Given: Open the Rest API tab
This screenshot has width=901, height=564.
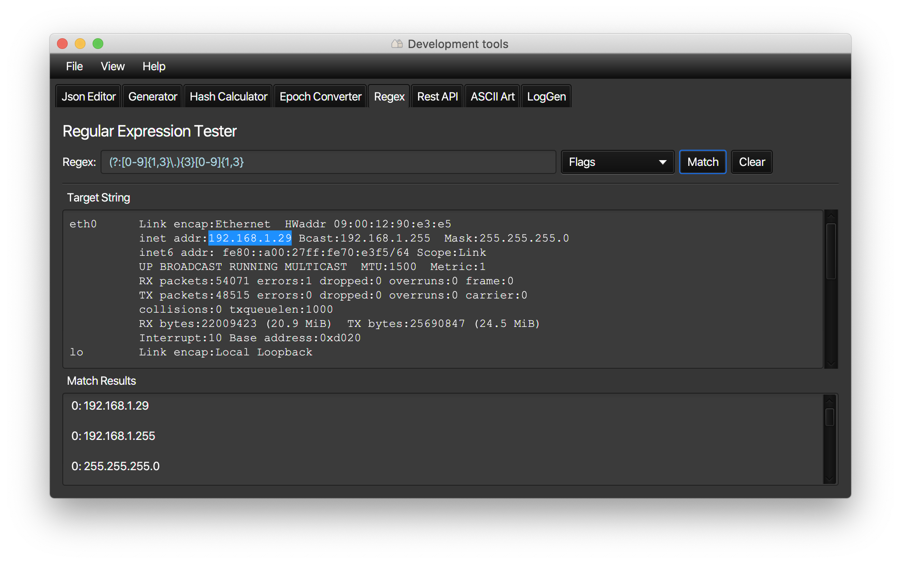Looking at the screenshot, I should (437, 97).
